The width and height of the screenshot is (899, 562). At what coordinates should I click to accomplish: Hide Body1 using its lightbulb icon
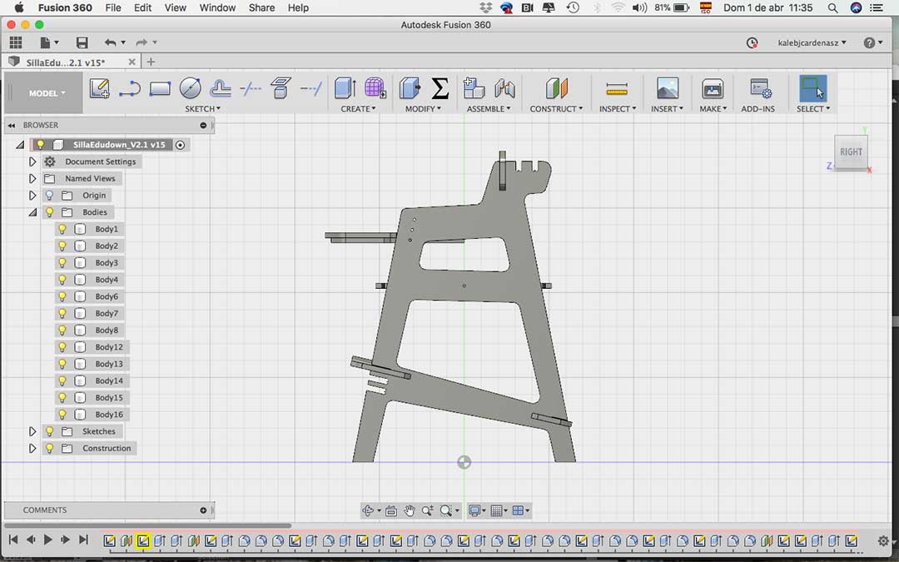click(x=62, y=229)
